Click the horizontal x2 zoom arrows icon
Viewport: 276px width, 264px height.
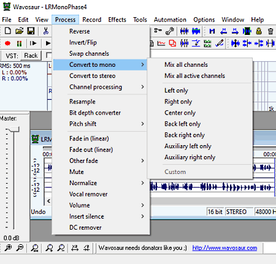coord(75,248)
